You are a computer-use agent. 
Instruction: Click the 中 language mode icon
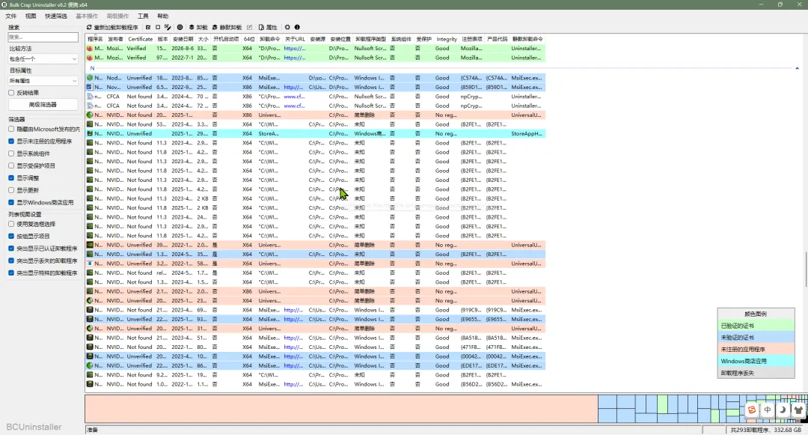coord(768,410)
